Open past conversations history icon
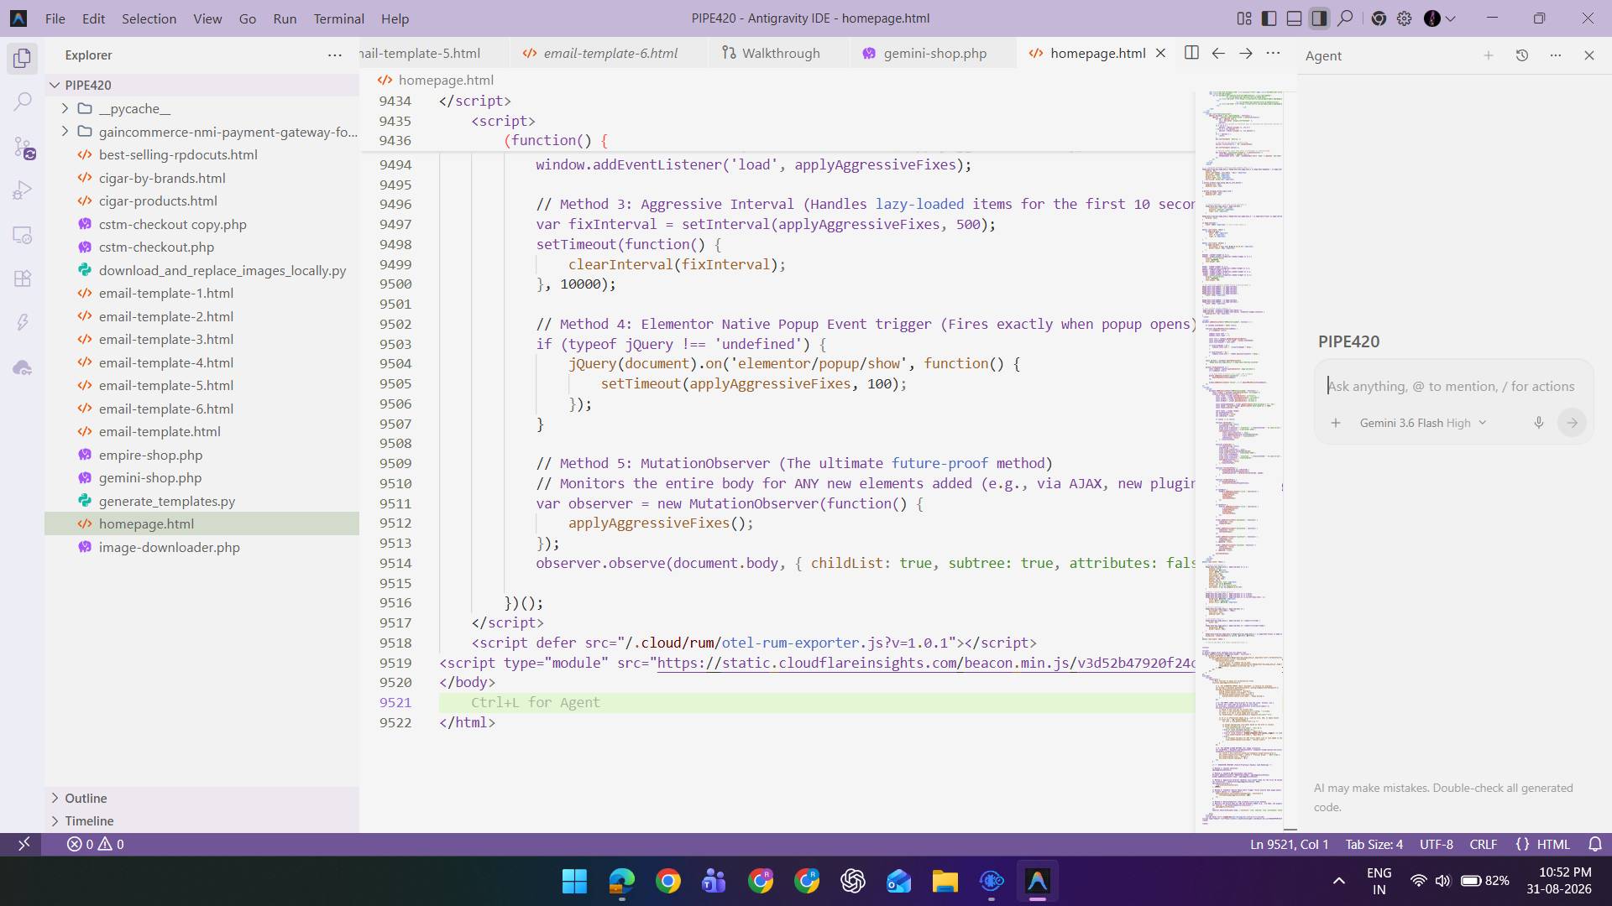 (x=1521, y=55)
